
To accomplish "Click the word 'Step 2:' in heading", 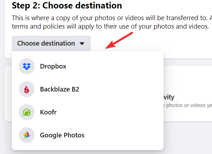I will 25,6.
